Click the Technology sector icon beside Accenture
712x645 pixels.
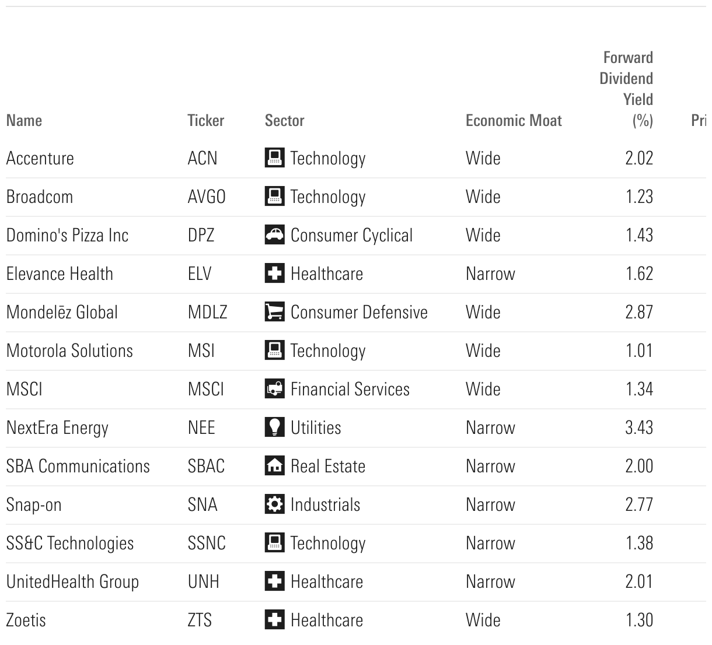click(274, 158)
